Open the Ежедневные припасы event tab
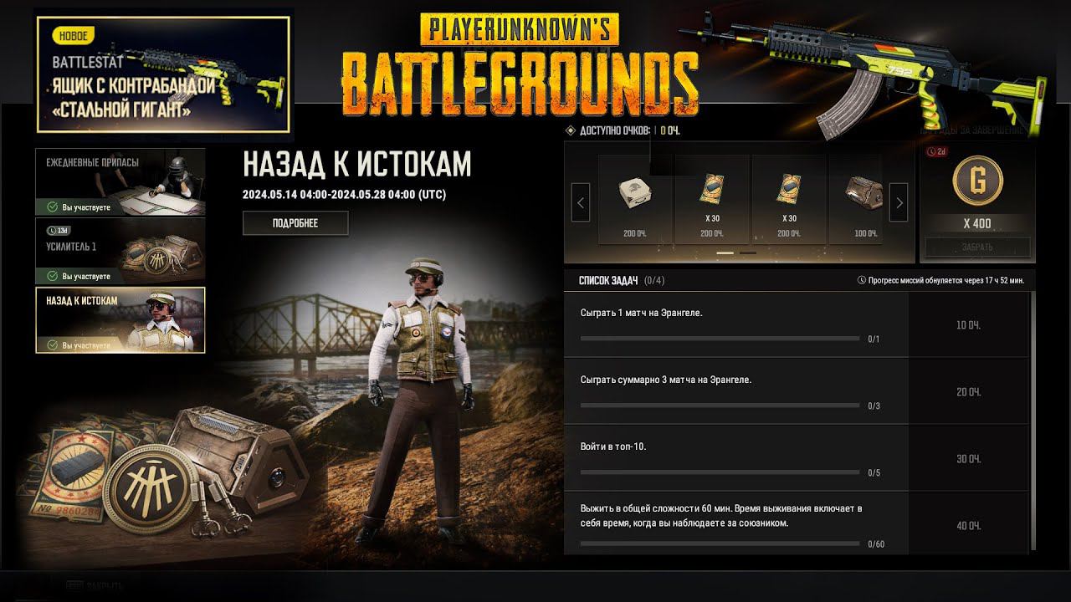This screenshot has width=1071, height=602. [x=120, y=181]
